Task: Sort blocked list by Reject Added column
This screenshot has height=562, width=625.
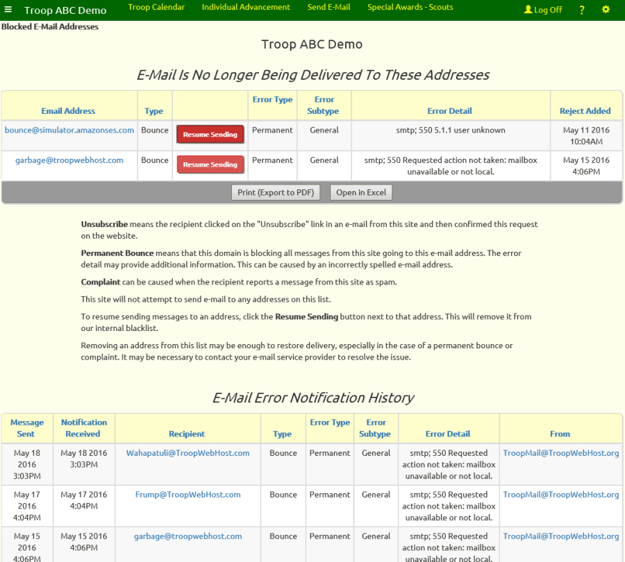Action: click(585, 111)
